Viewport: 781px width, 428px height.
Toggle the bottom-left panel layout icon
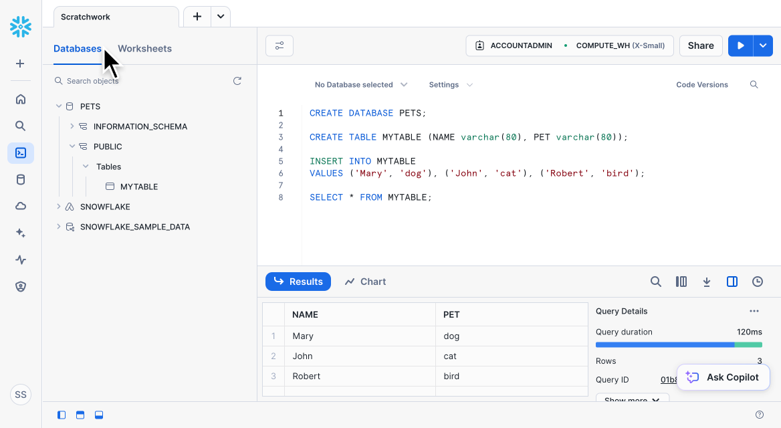(x=61, y=415)
